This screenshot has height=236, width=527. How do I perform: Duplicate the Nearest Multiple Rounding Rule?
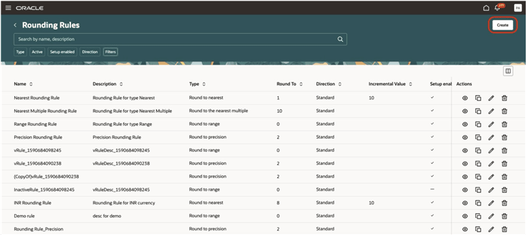pyautogui.click(x=478, y=111)
